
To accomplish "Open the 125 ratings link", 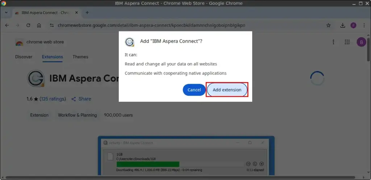I will [x=53, y=99].
